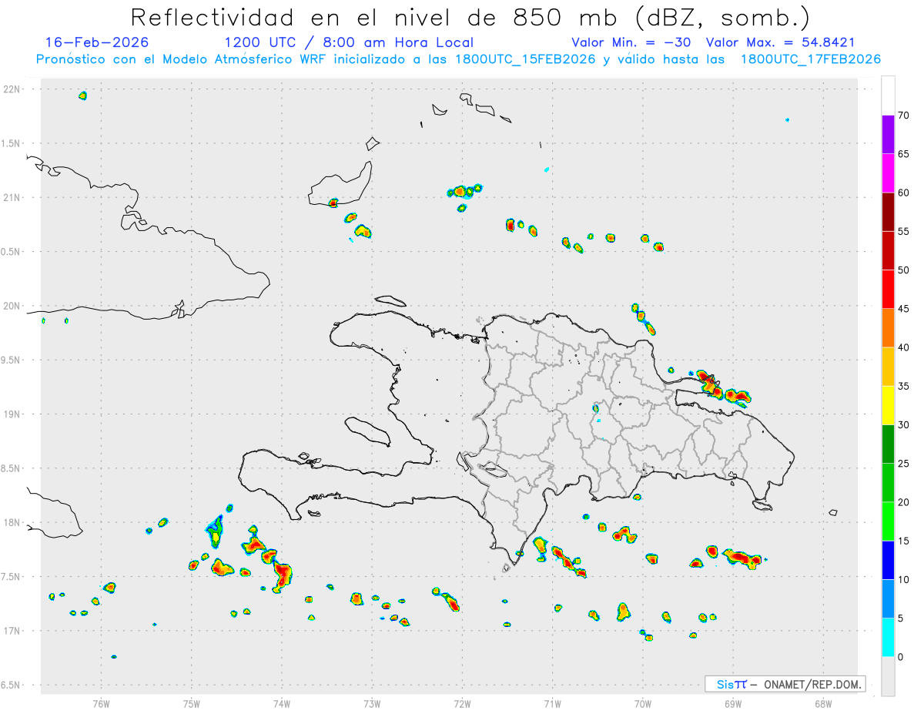Click the colorbar label '65'

click(904, 154)
